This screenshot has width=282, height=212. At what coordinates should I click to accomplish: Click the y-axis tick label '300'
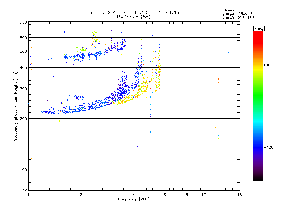[24, 89]
